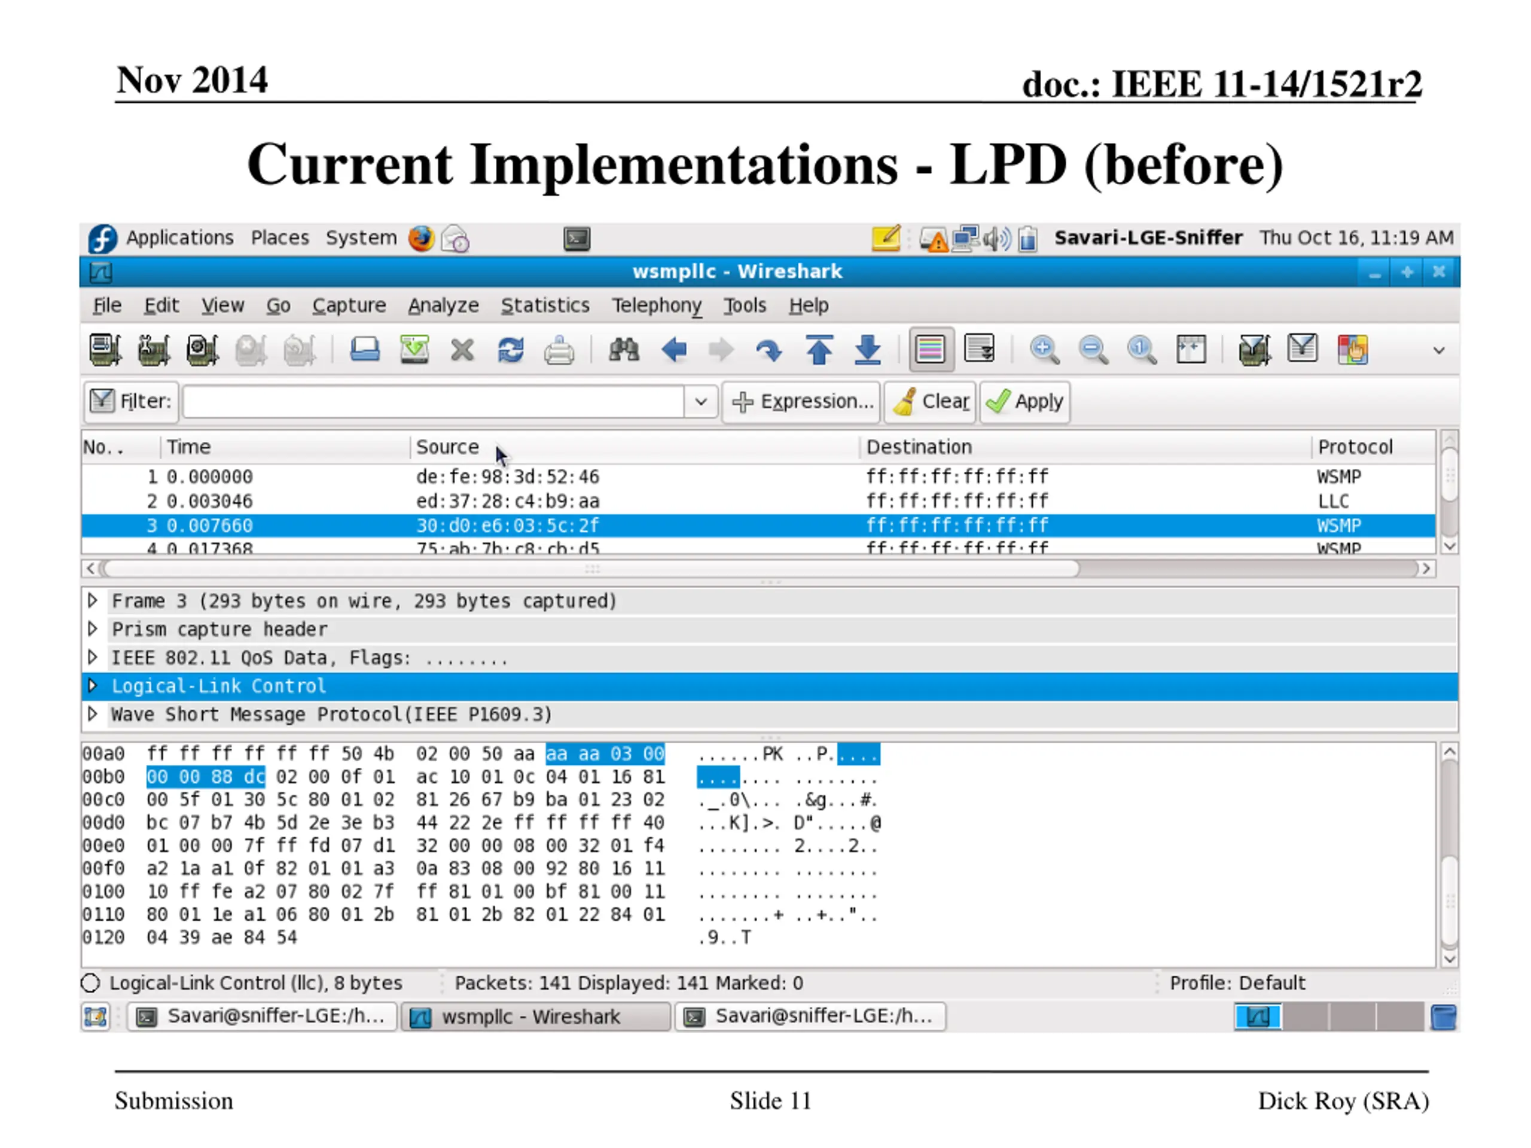1531x1148 pixels.
Task: Open the filter history dropdown arrow
Action: [700, 401]
